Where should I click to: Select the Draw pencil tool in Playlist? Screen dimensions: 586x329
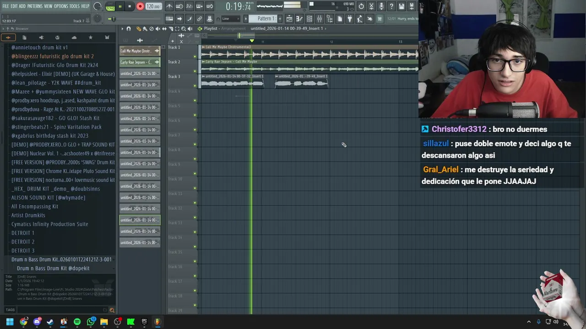click(x=139, y=29)
